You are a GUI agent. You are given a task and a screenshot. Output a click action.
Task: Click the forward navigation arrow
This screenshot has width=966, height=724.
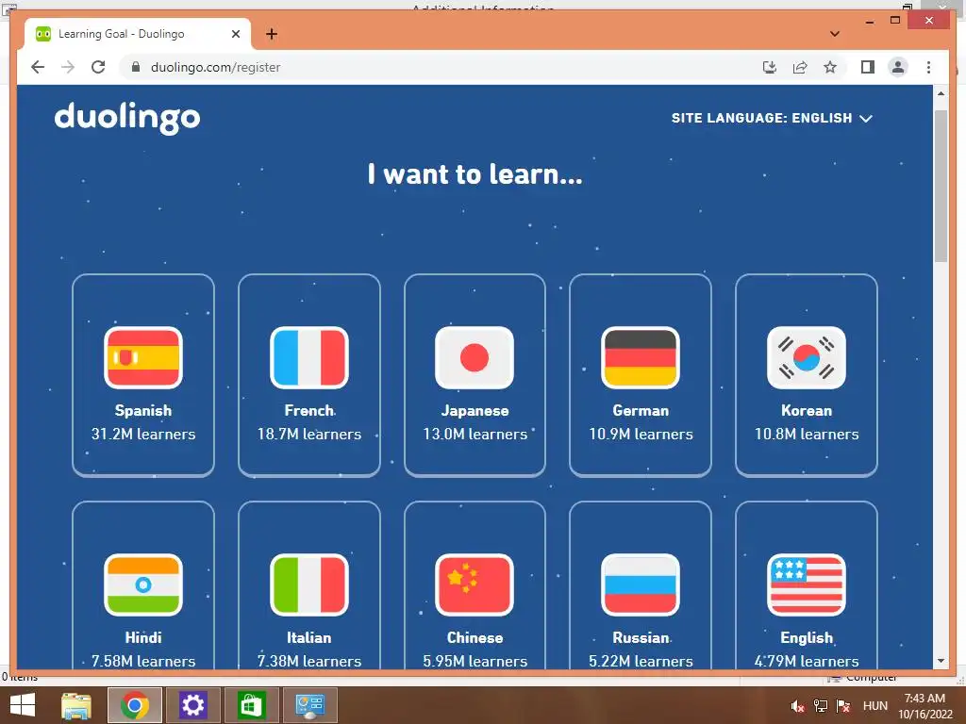coord(68,67)
